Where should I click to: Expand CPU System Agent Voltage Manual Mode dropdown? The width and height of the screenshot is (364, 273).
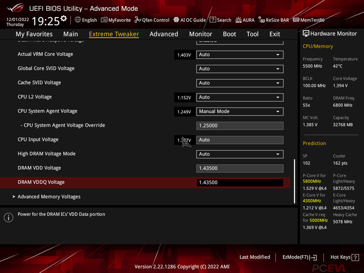[x=240, y=111]
